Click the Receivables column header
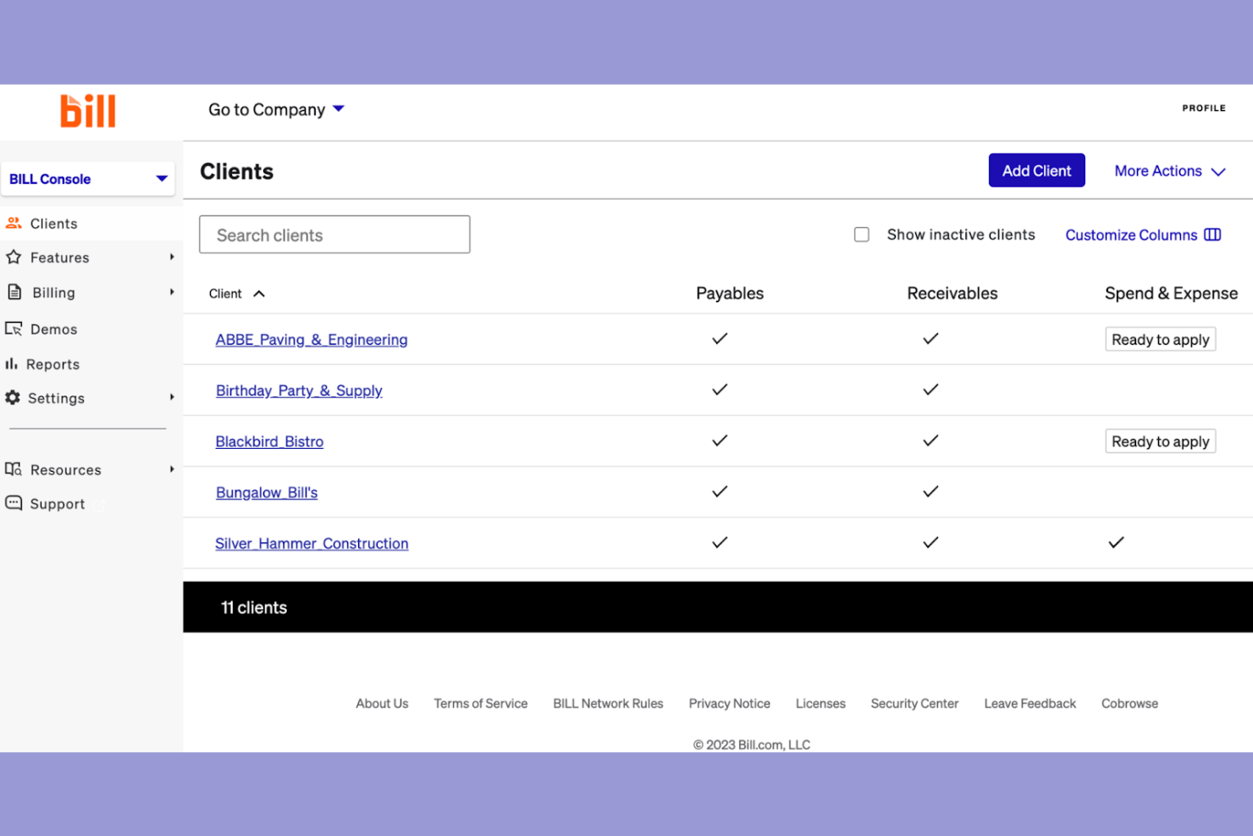This screenshot has width=1253, height=836. (x=952, y=293)
